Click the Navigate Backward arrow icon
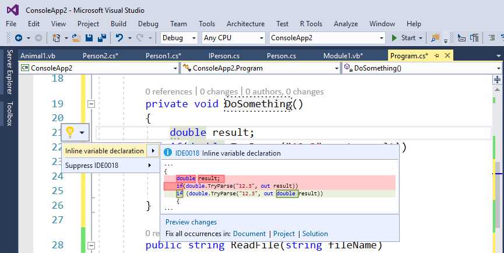This screenshot has width=504, height=253. pos(19,38)
